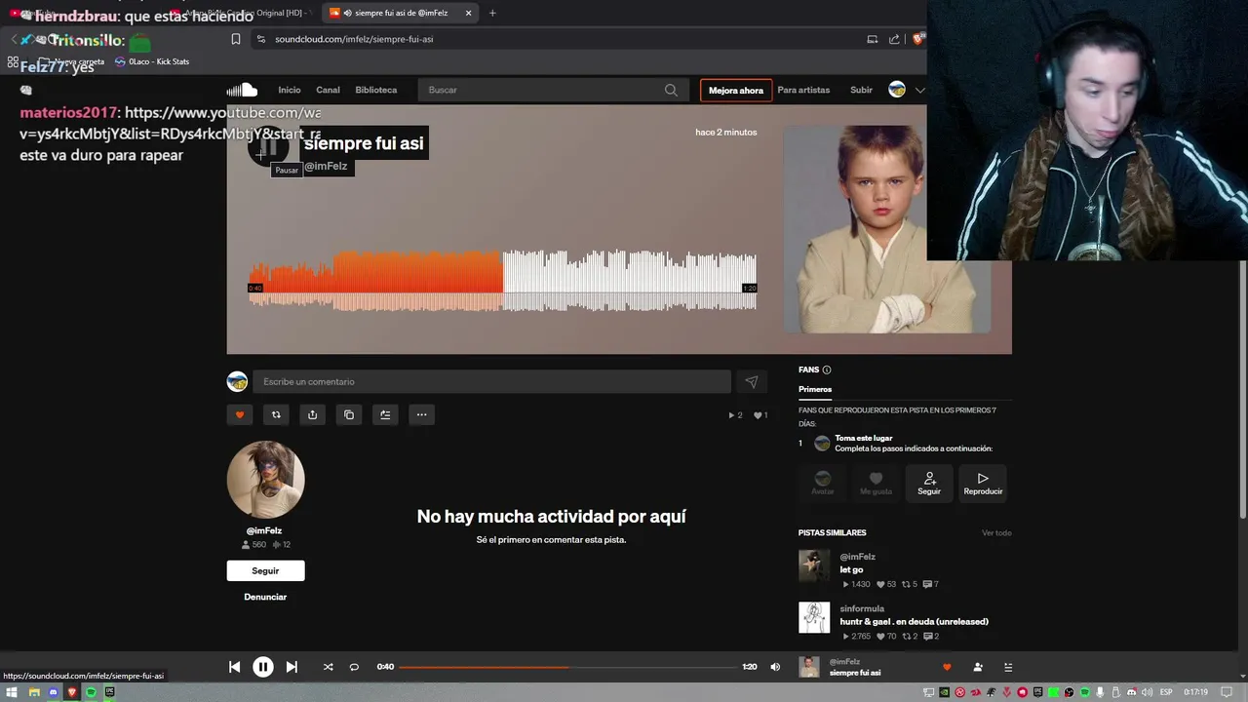Click the SoundCloud logo
This screenshot has width=1248, height=702.
(242, 90)
